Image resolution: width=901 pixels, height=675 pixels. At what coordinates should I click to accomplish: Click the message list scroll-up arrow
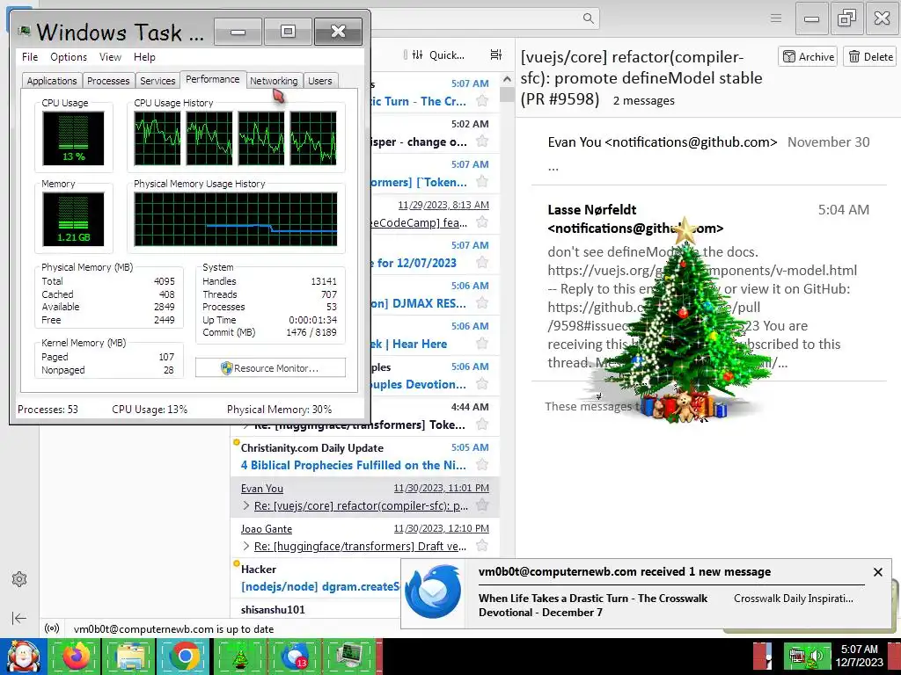[x=507, y=79]
